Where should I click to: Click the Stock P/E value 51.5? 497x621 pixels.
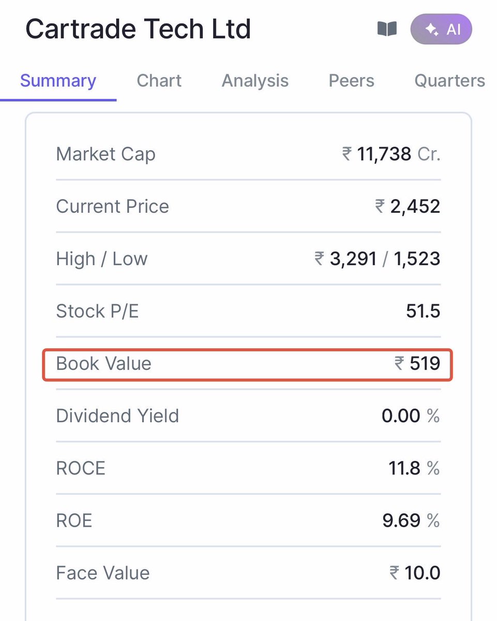coord(423,311)
